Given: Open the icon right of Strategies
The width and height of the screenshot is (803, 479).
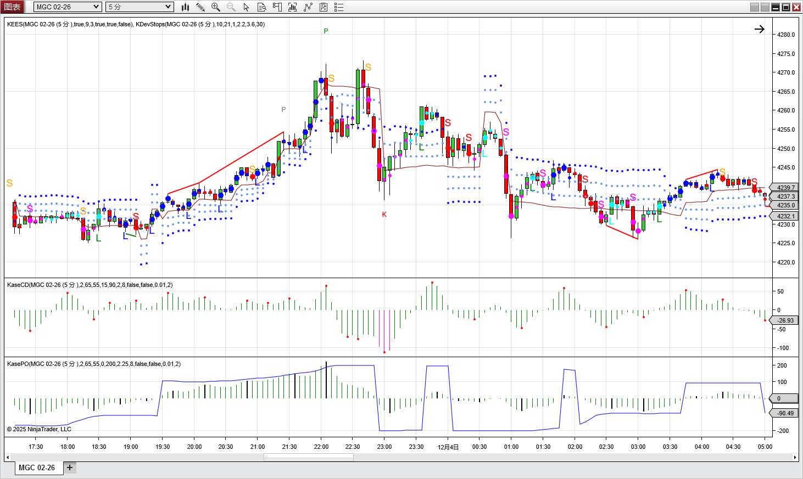Looking at the screenshot, I should (x=324, y=7).
